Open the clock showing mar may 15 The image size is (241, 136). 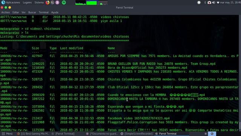click(x=230, y=3)
